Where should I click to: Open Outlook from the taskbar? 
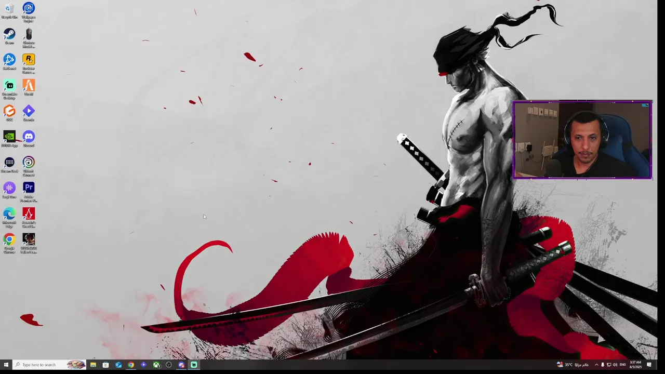[x=118, y=365]
